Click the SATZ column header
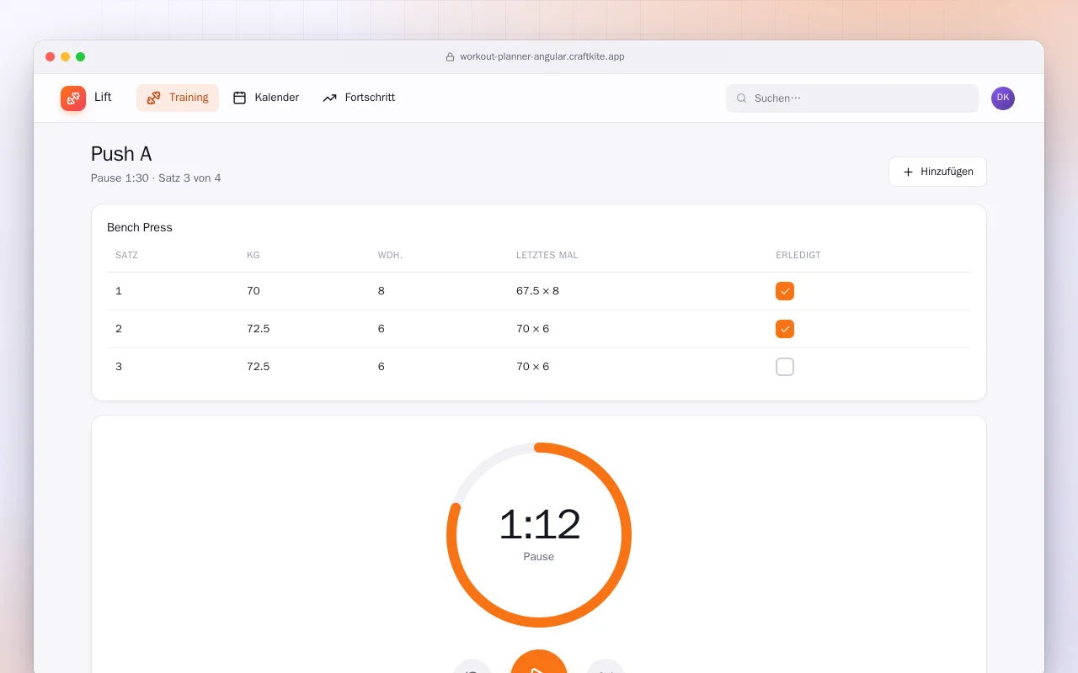Screen dimensions: 1078x673 126,255
